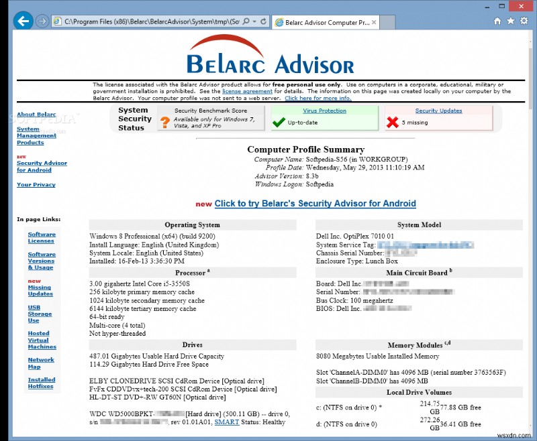Viewport: 537px width, 441px height.
Task: Jump to Network Map section
Action: (41, 363)
